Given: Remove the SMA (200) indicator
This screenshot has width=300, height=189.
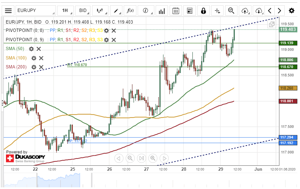Looking at the screenshot, I should point(41,67).
